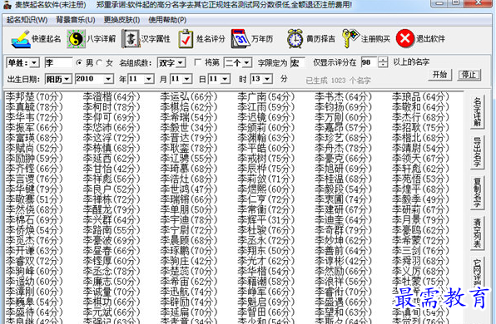Viewport: 496px width, 324px height.
Task: Expand the month dropdown after 年
Action: (x=149, y=79)
